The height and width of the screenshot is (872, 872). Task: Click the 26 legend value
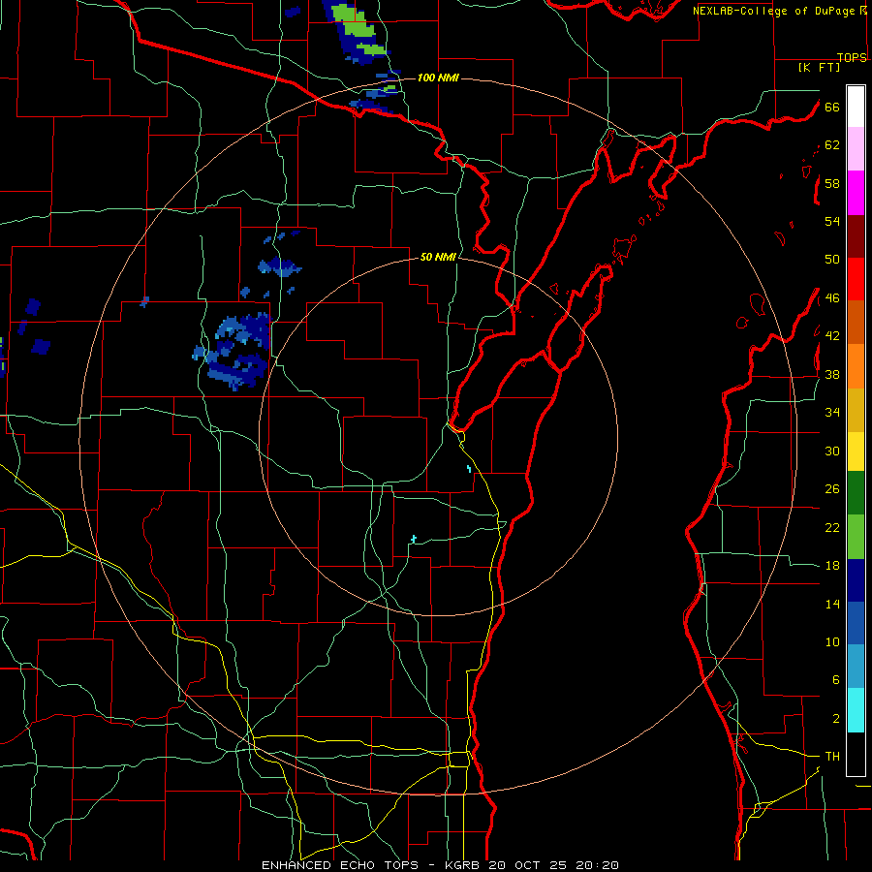click(832, 489)
